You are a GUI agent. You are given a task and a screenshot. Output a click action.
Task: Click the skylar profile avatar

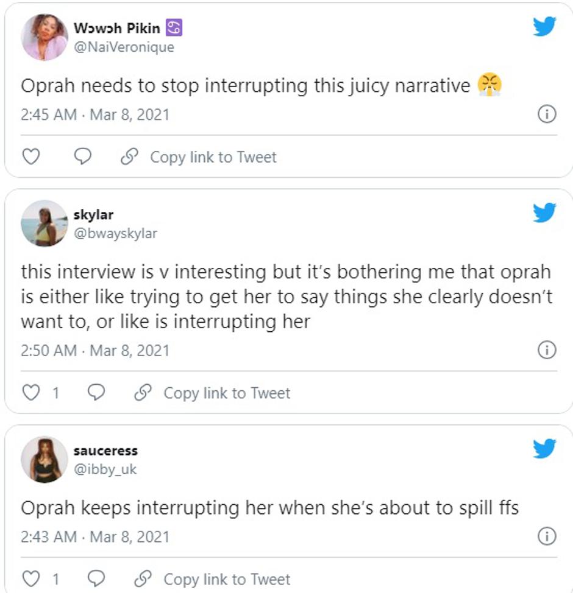[44, 223]
